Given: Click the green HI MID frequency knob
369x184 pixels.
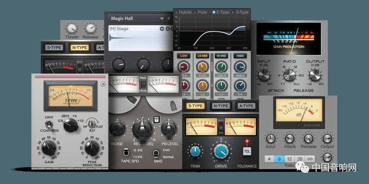Looking at the screenshot, I should 221,67.
